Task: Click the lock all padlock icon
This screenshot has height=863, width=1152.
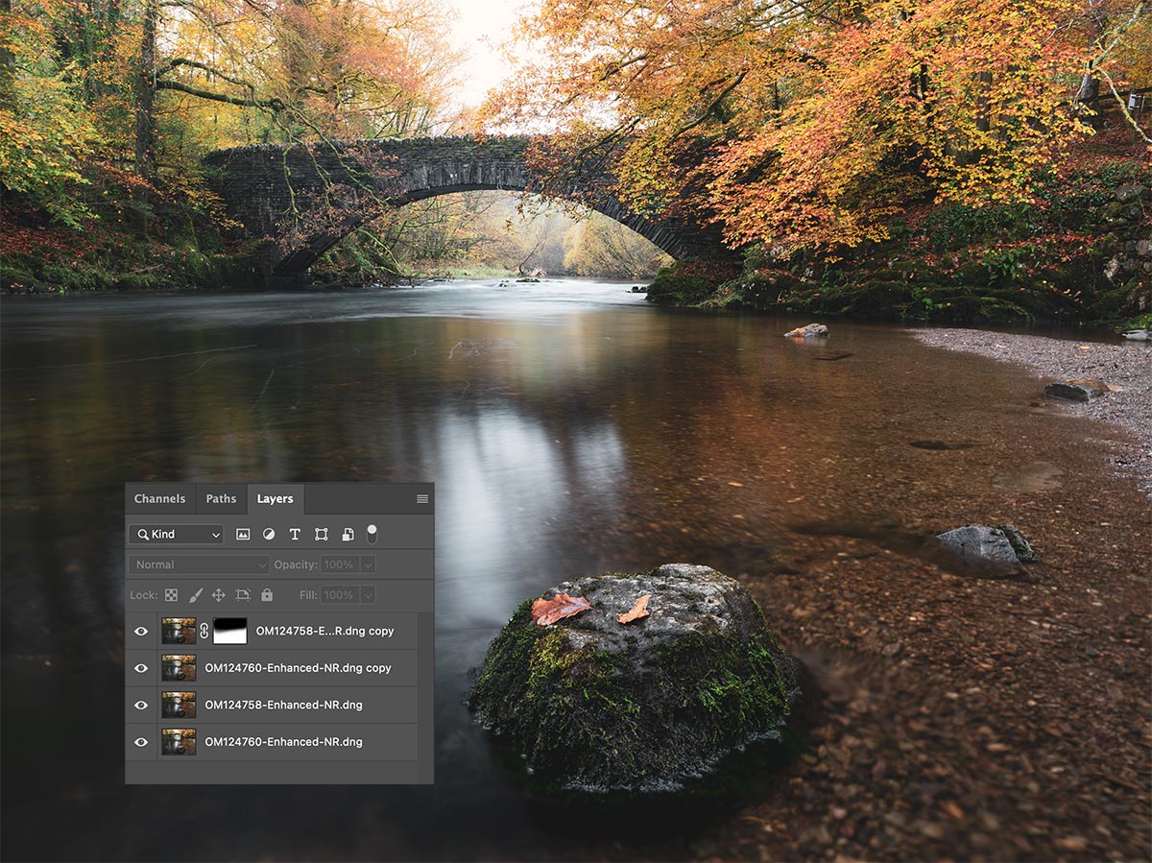Action: (x=267, y=595)
